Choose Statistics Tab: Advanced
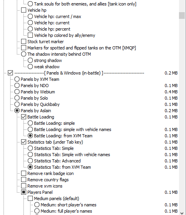 [x=30, y=161]
